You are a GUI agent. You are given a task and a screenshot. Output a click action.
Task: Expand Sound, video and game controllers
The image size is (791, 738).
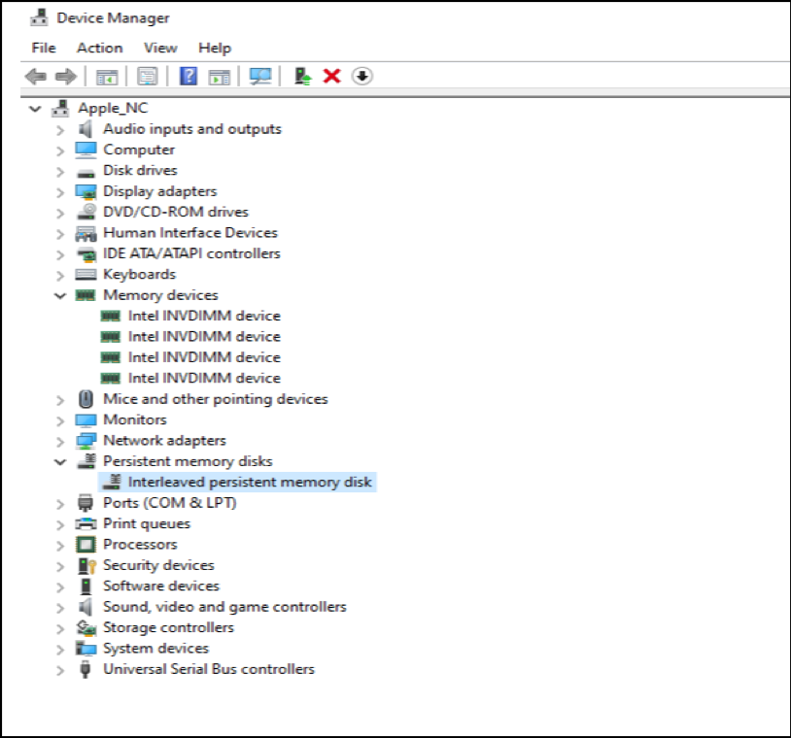(x=60, y=608)
